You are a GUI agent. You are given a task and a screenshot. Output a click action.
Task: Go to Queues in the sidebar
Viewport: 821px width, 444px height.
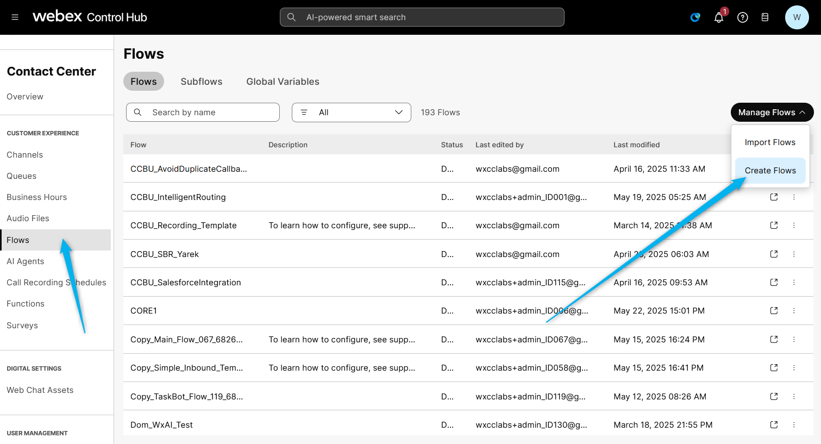pyautogui.click(x=21, y=176)
